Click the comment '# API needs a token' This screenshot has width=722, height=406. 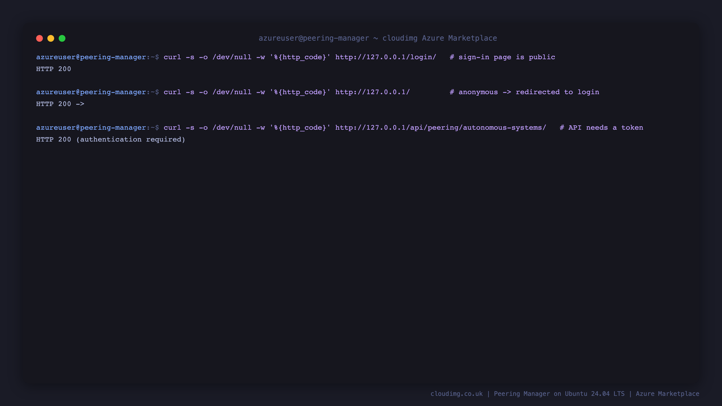coord(601,127)
